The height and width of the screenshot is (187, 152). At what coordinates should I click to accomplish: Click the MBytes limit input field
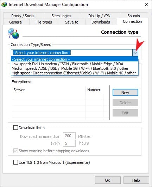[x=69, y=136]
